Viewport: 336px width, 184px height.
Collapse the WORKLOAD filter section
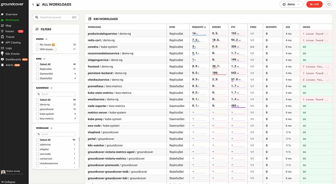[52, 128]
